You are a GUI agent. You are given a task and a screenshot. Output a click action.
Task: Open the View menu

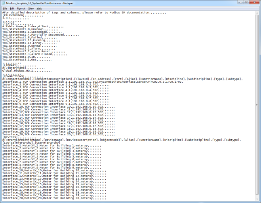pos(31,8)
